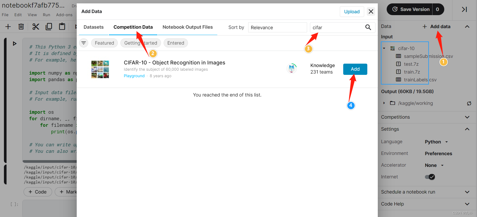Screen dimensions: 477x217
Task: Open the Edit menu
Action: (18, 15)
